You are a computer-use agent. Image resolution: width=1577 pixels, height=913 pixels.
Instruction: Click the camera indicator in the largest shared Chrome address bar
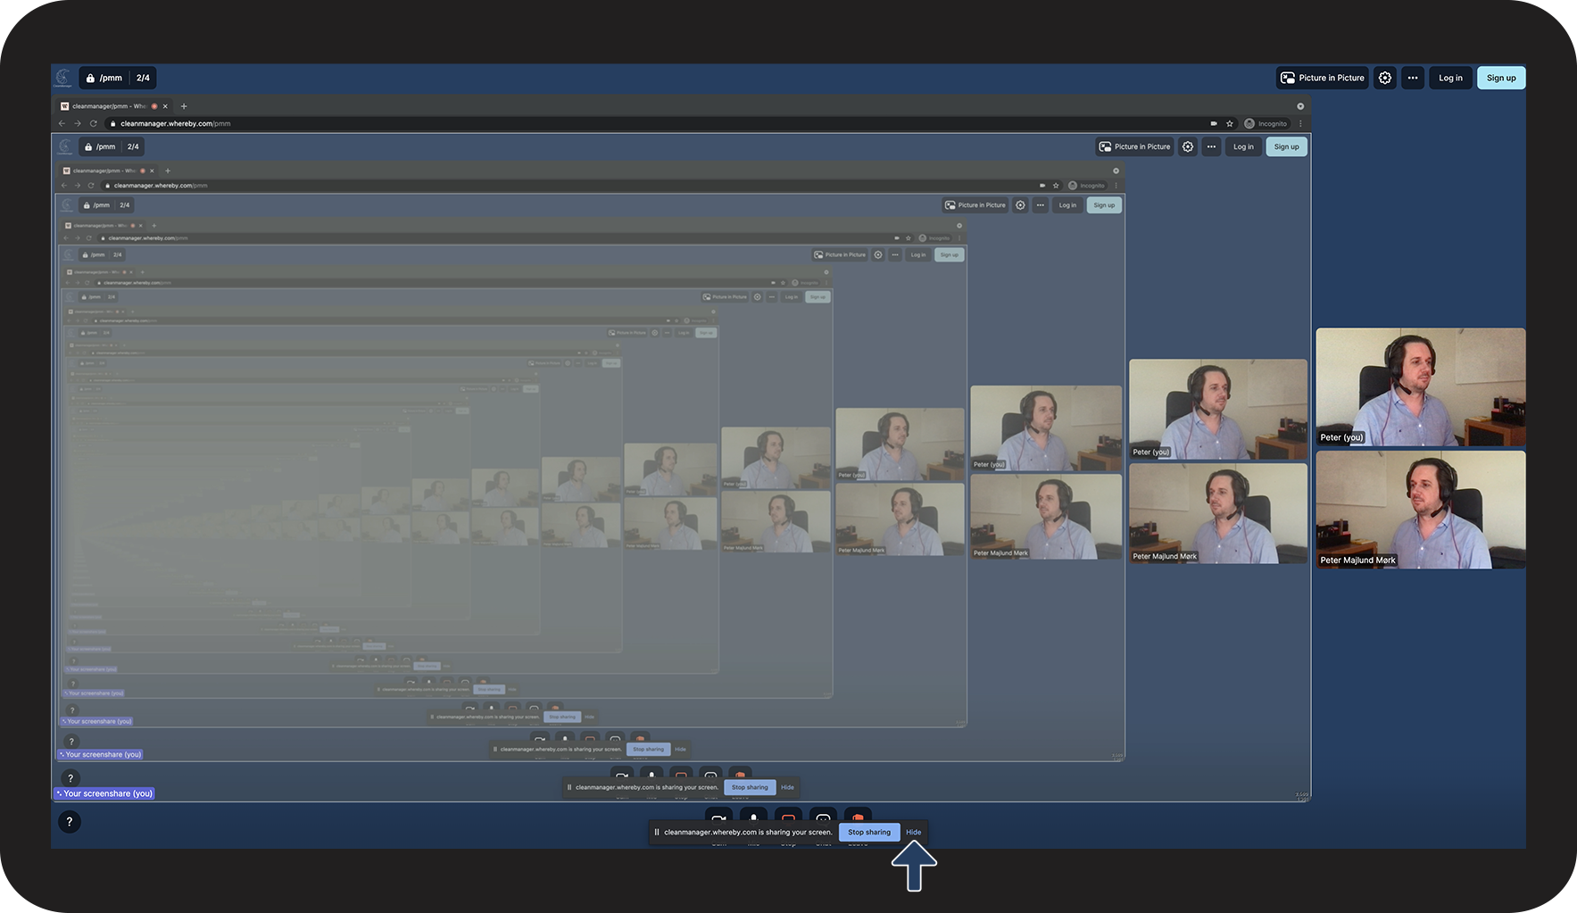coord(1214,124)
